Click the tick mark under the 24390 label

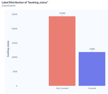62,16
